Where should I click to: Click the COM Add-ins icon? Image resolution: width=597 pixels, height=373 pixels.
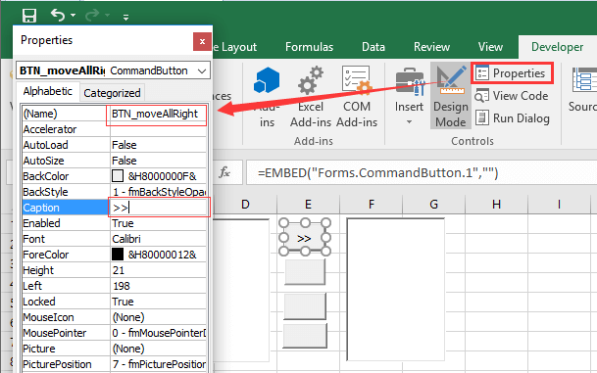pos(357,80)
